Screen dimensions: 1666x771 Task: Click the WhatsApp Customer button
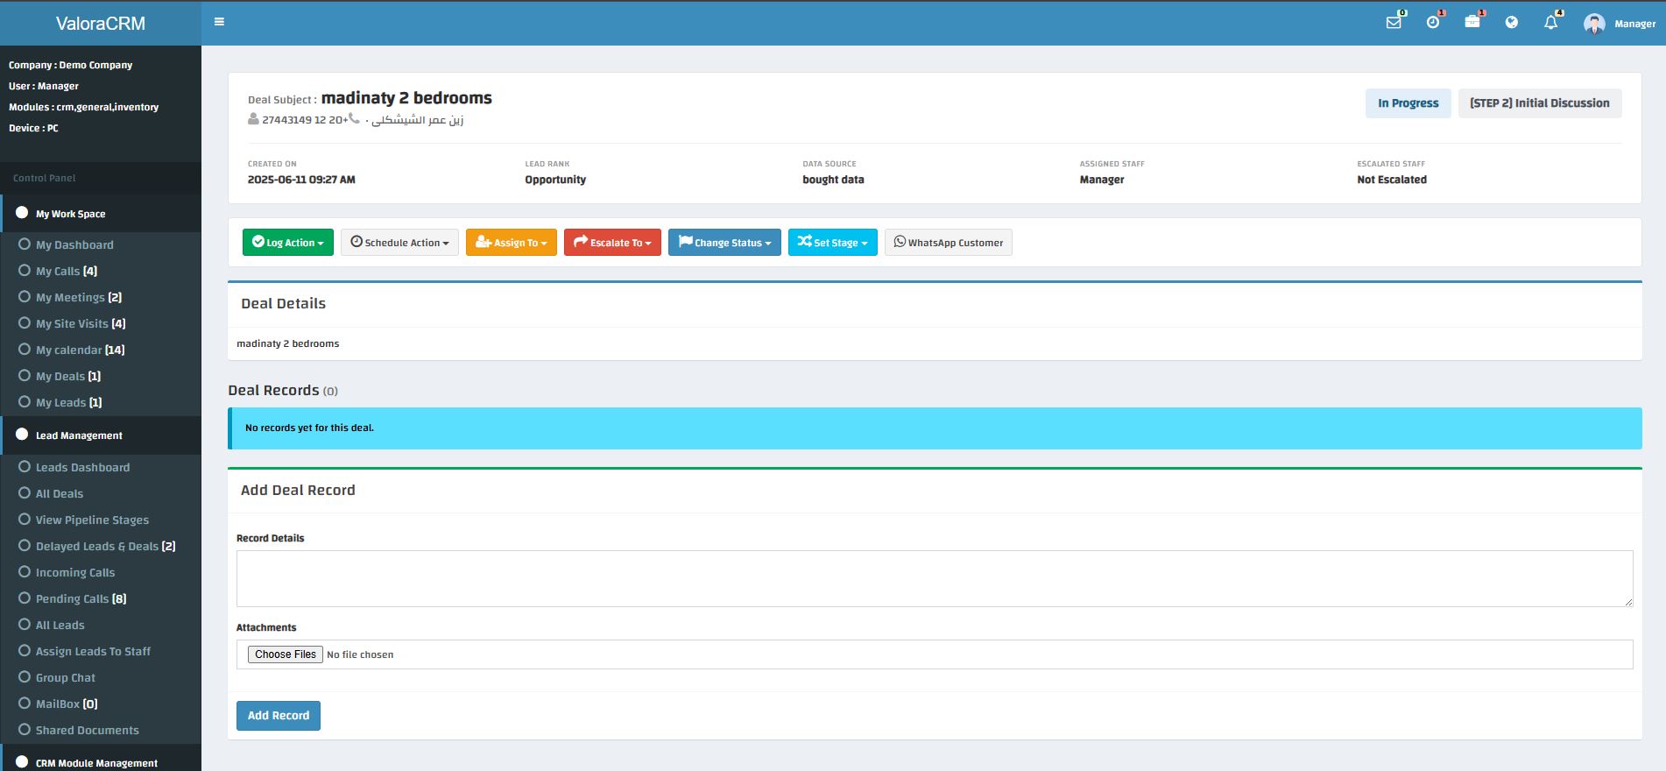[949, 243]
